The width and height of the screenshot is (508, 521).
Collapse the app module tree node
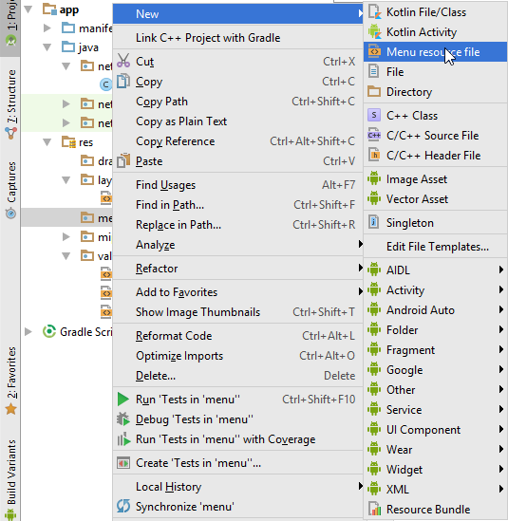[x=28, y=9]
